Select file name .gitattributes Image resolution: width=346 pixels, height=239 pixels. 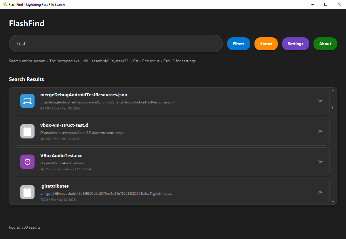[54, 186]
